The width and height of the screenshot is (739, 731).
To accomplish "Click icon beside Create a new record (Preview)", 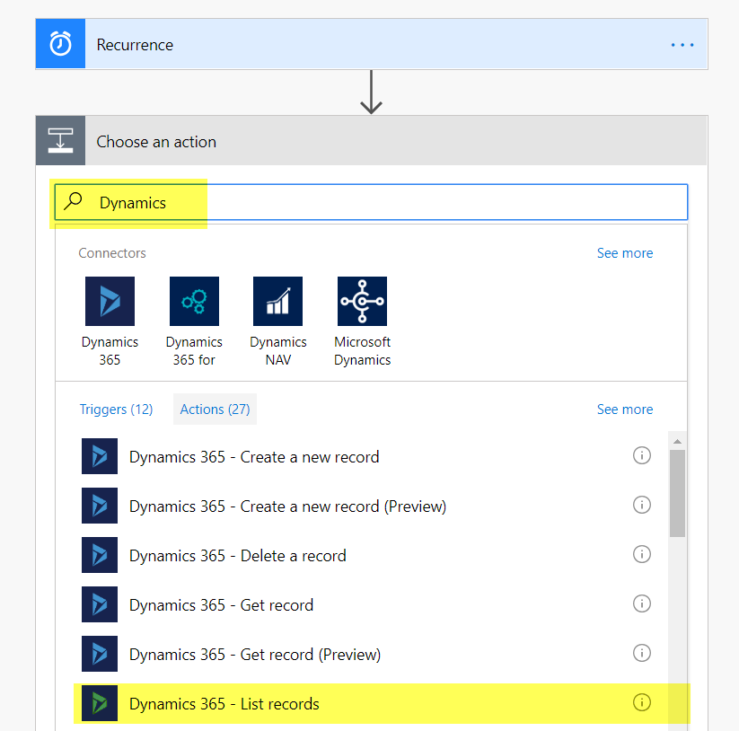I will [100, 506].
